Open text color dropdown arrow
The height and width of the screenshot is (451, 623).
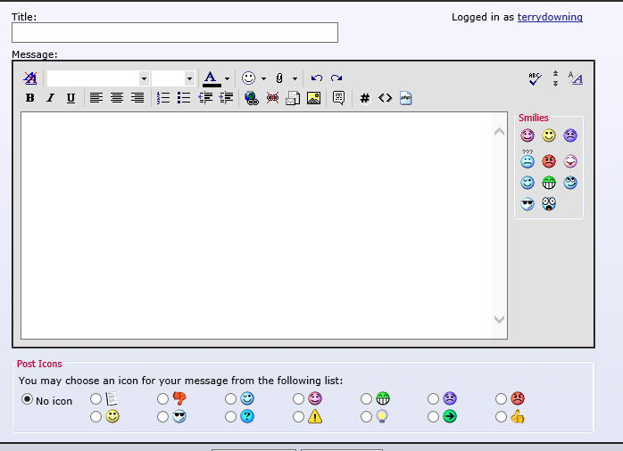227,78
